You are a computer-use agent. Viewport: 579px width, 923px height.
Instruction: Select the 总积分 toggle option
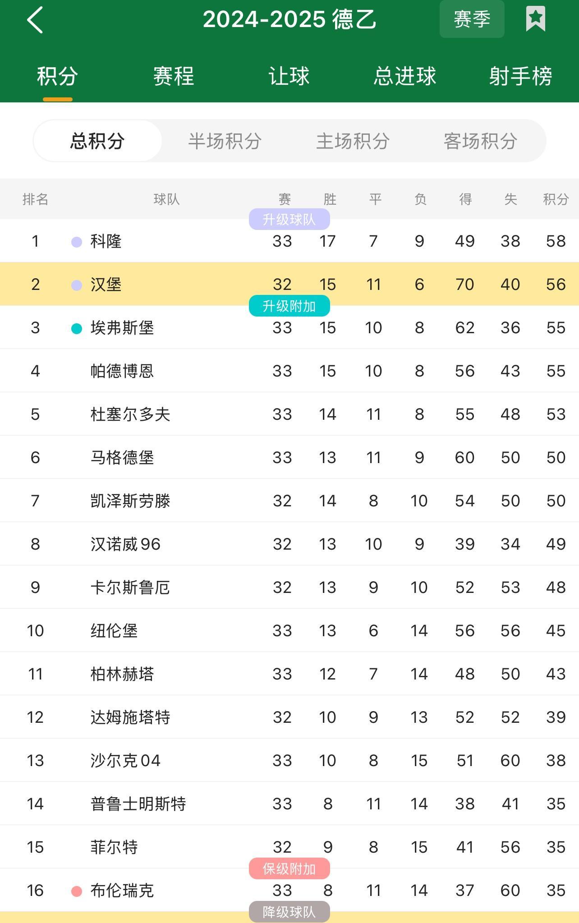98,141
